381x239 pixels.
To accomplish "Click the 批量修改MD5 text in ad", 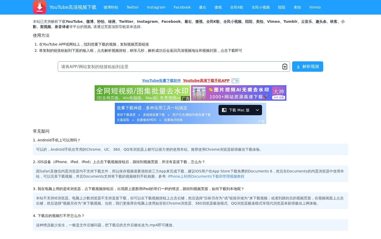I will point(147,120).
